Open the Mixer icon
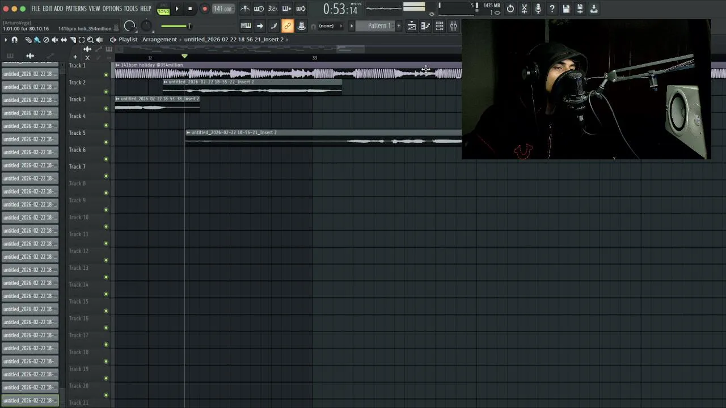This screenshot has height=408, width=726. tap(453, 25)
